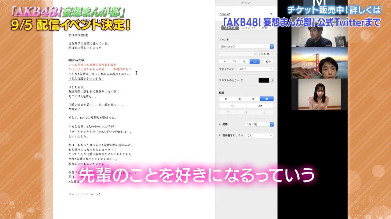Decrease the paragraph indent
Viewport: 391px width, 219px height.
tap(233, 106)
